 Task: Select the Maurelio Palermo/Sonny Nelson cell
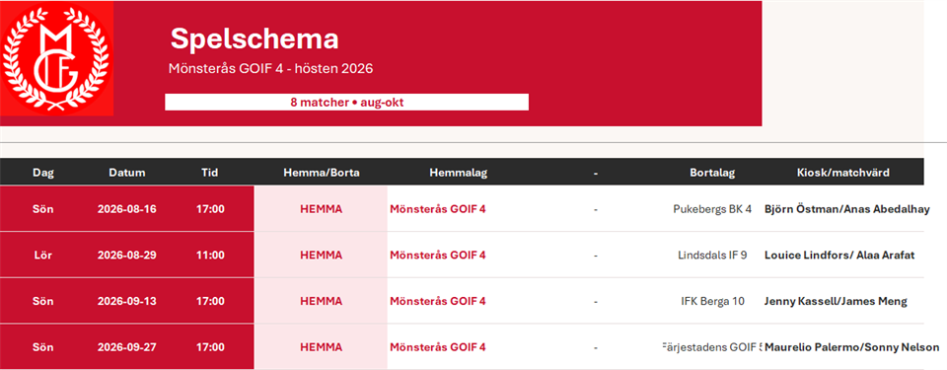(851, 347)
